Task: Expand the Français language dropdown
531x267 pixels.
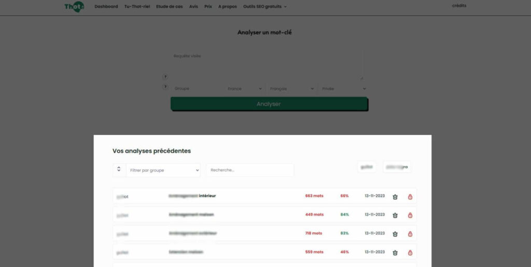Action: pyautogui.click(x=292, y=89)
